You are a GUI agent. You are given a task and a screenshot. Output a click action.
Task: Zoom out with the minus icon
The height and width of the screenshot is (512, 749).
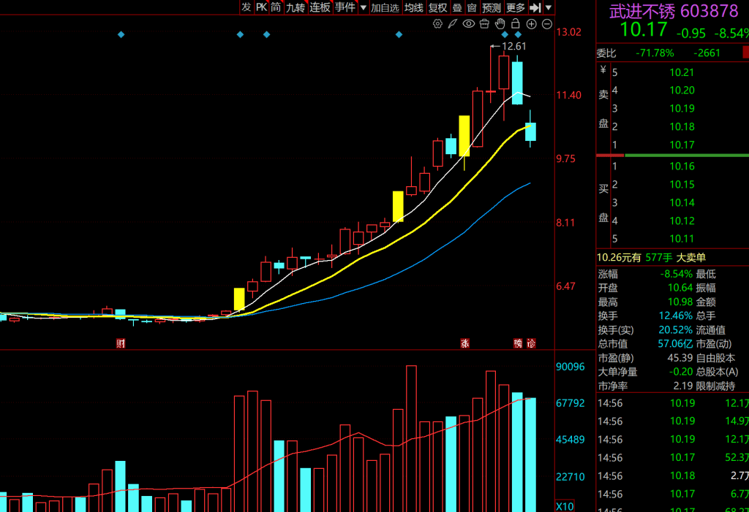click(x=546, y=24)
